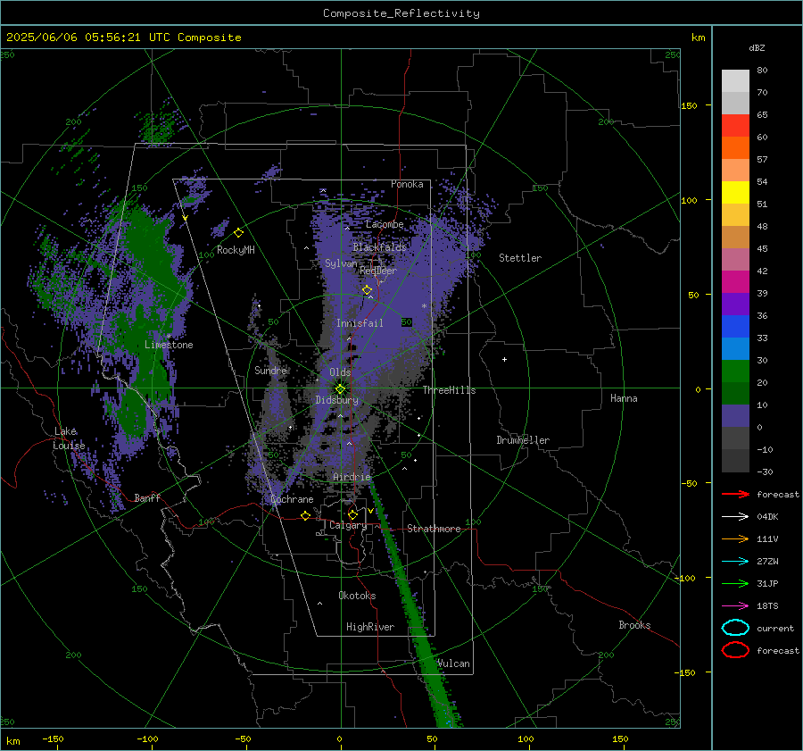Screen dimensions: 803x751
Task: Click the yellow 51-54 dBZ color swatch
Action: tap(735, 192)
